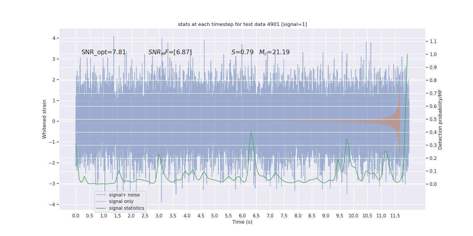Viewport: 473px width, 236px height.
Task: Click the 0.5 tick on the right axis
Action: 433,119
